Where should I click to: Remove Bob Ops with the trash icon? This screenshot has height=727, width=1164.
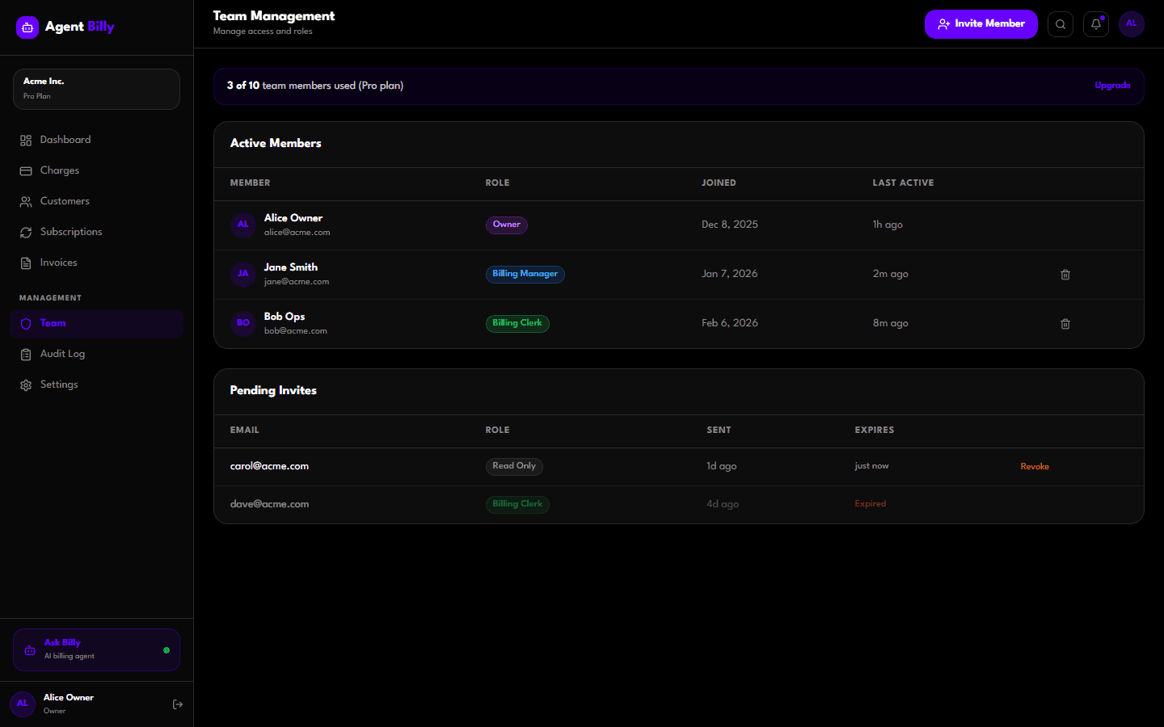click(1065, 324)
